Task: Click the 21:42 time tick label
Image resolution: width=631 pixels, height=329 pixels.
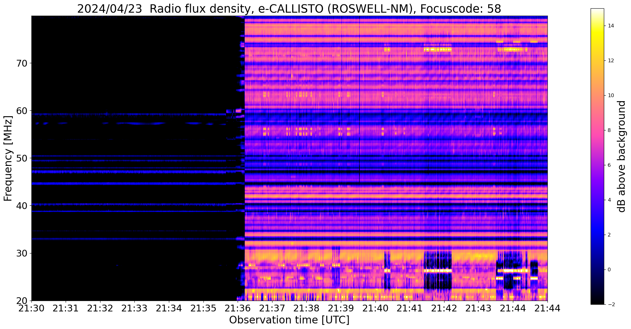Action: tap(444, 308)
